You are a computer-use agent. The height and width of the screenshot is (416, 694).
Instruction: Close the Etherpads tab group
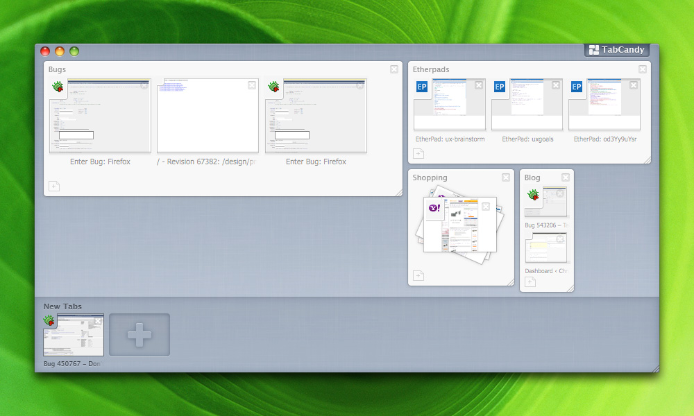[x=643, y=69]
